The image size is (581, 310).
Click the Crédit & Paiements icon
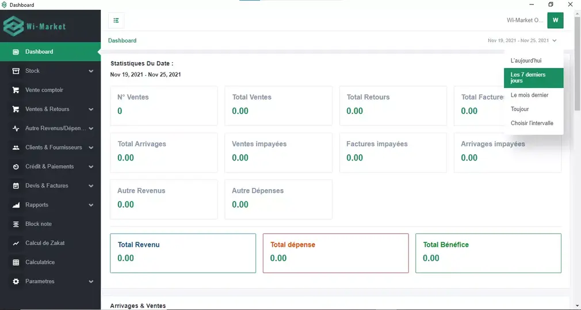coord(16,167)
